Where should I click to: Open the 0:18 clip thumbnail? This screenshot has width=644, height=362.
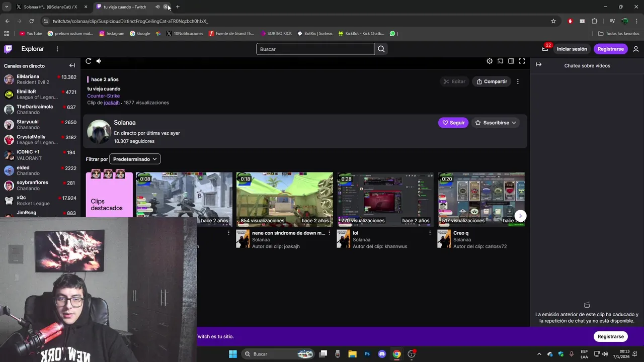285,200
